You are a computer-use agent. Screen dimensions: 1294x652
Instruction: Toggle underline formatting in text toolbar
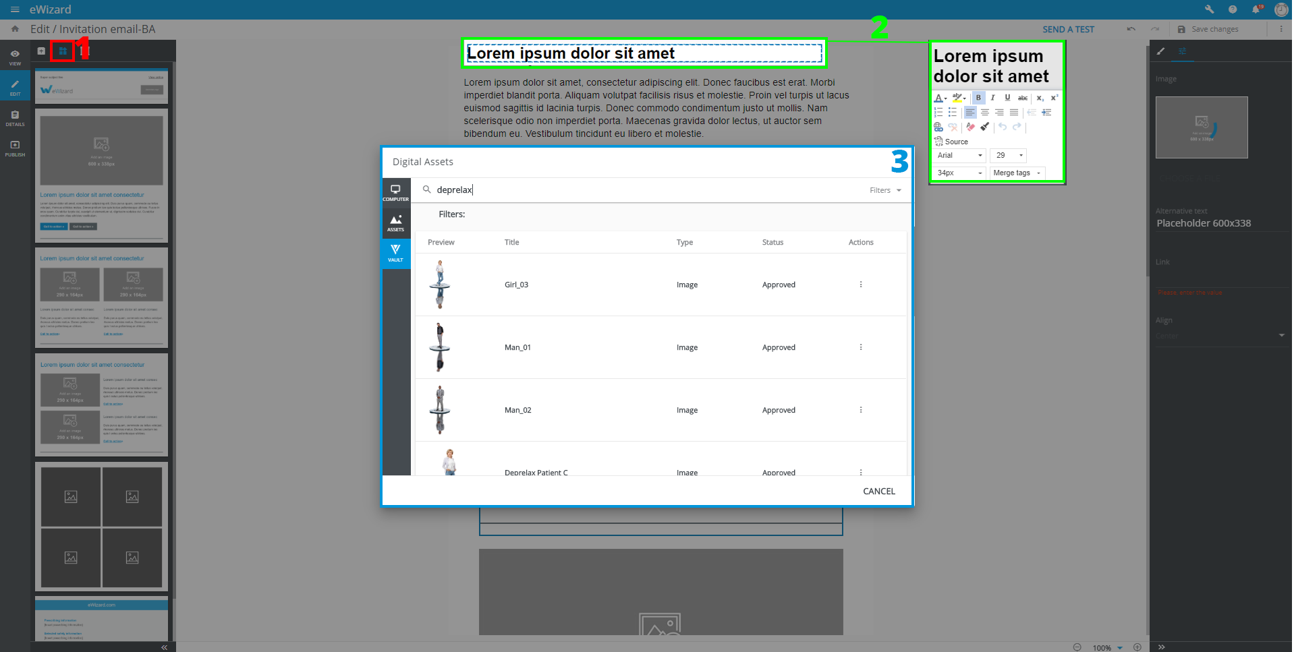pyautogui.click(x=1007, y=98)
